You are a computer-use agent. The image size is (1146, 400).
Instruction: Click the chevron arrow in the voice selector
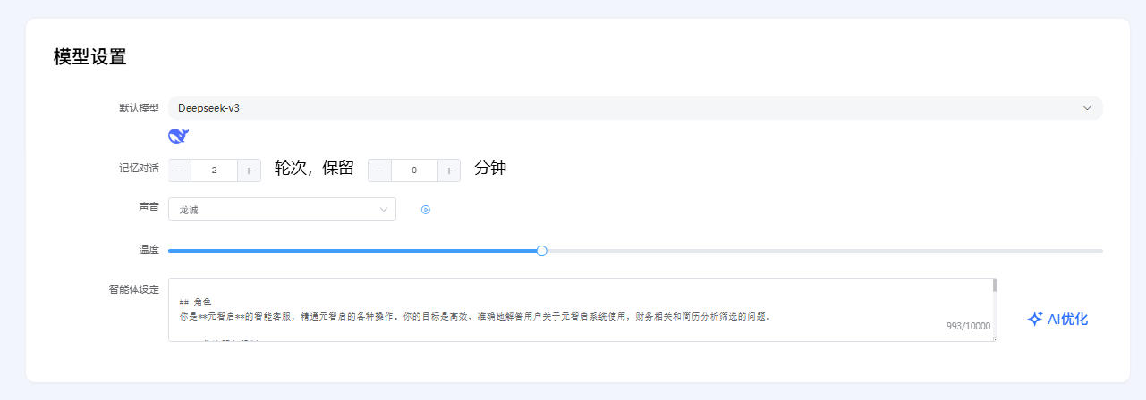(x=384, y=209)
